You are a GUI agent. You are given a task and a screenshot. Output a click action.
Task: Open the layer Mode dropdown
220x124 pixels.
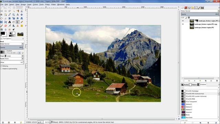[219, 11]
